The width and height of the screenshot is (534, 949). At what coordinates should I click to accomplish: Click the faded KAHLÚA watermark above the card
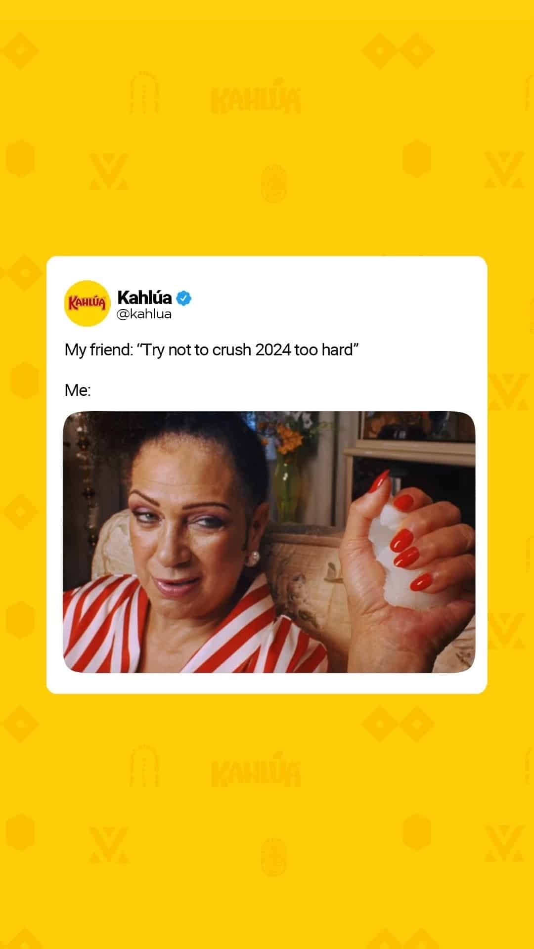256,99
